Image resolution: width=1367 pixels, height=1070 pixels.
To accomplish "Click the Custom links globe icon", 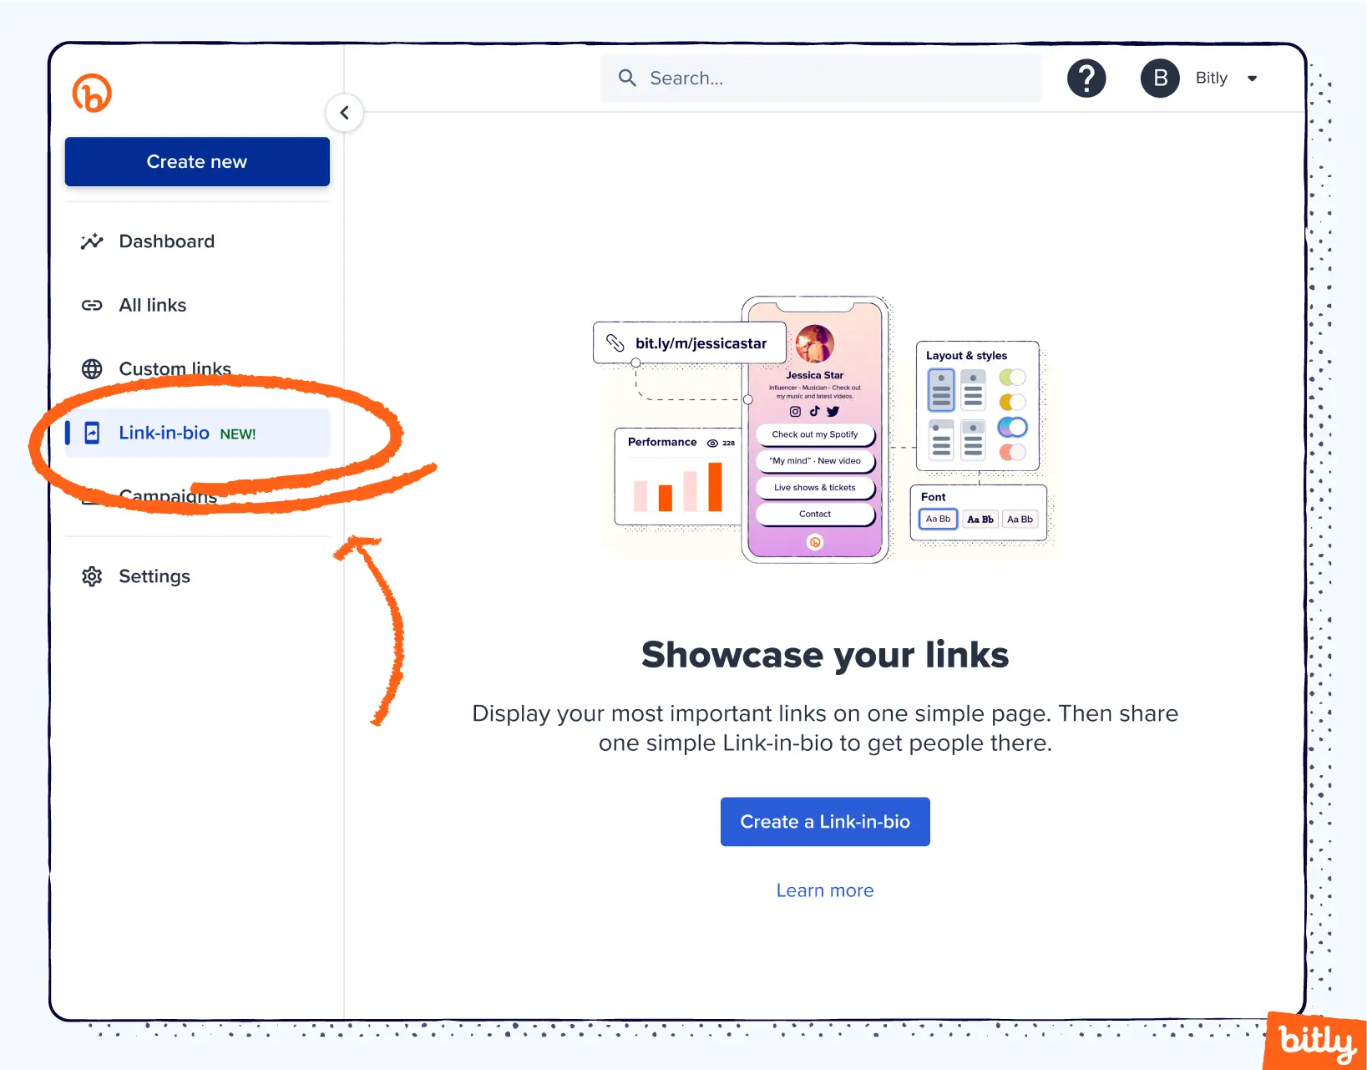I will coord(92,368).
